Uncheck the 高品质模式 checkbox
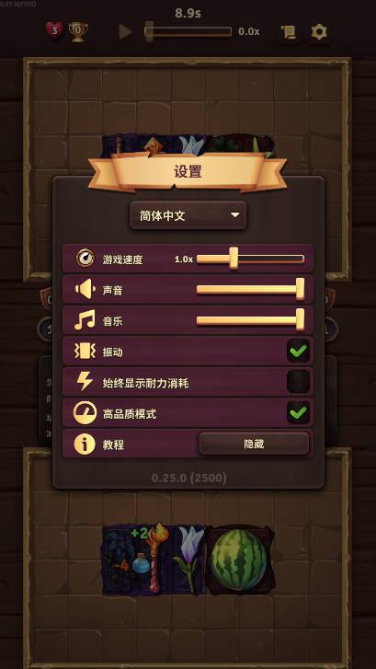376x669 pixels. tap(298, 412)
